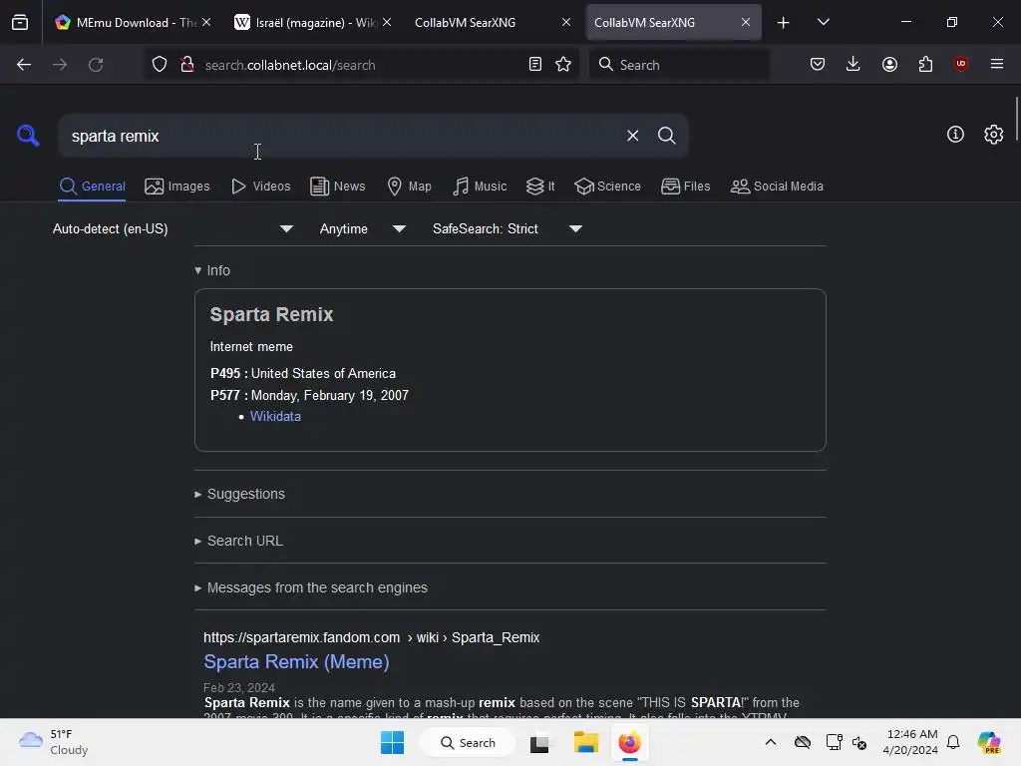
Task: Open Firefox account icon
Action: click(889, 65)
